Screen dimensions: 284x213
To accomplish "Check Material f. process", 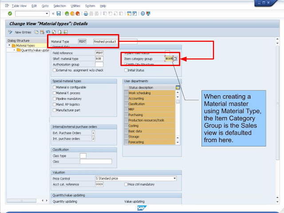I will pyautogui.click(x=54, y=93).
